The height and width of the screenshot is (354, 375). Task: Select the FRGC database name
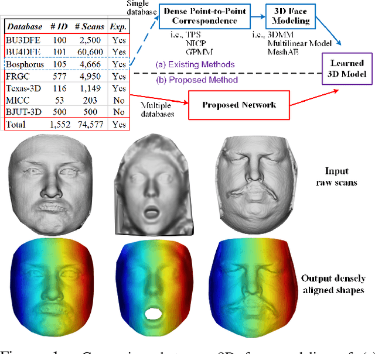pos(18,76)
